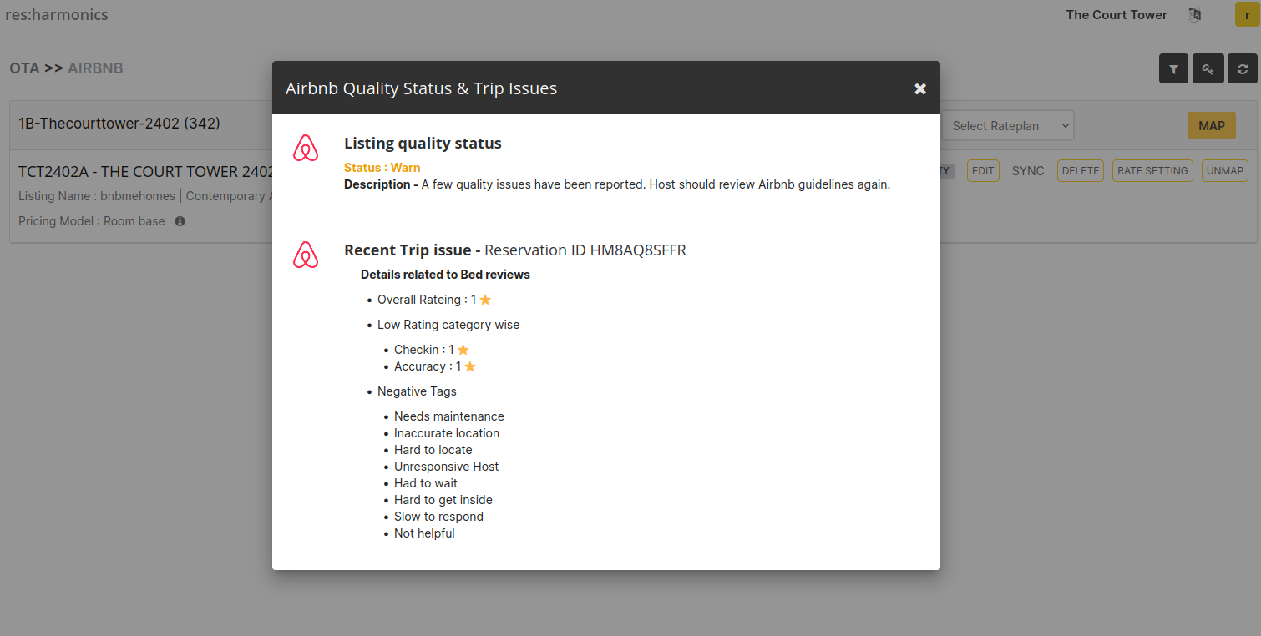
Task: Click Details related to Bed reviews
Action: pos(445,275)
